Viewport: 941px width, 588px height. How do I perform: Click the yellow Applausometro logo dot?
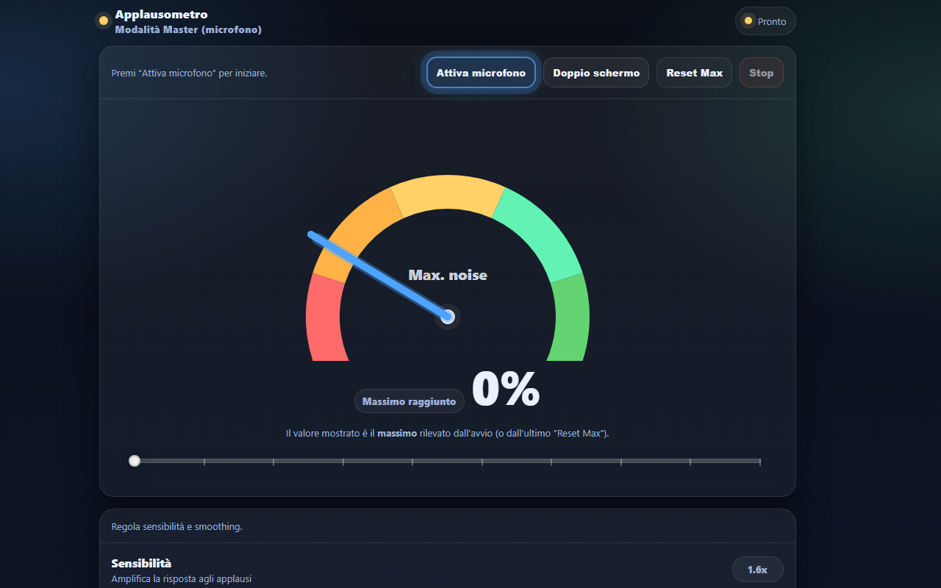click(x=103, y=21)
